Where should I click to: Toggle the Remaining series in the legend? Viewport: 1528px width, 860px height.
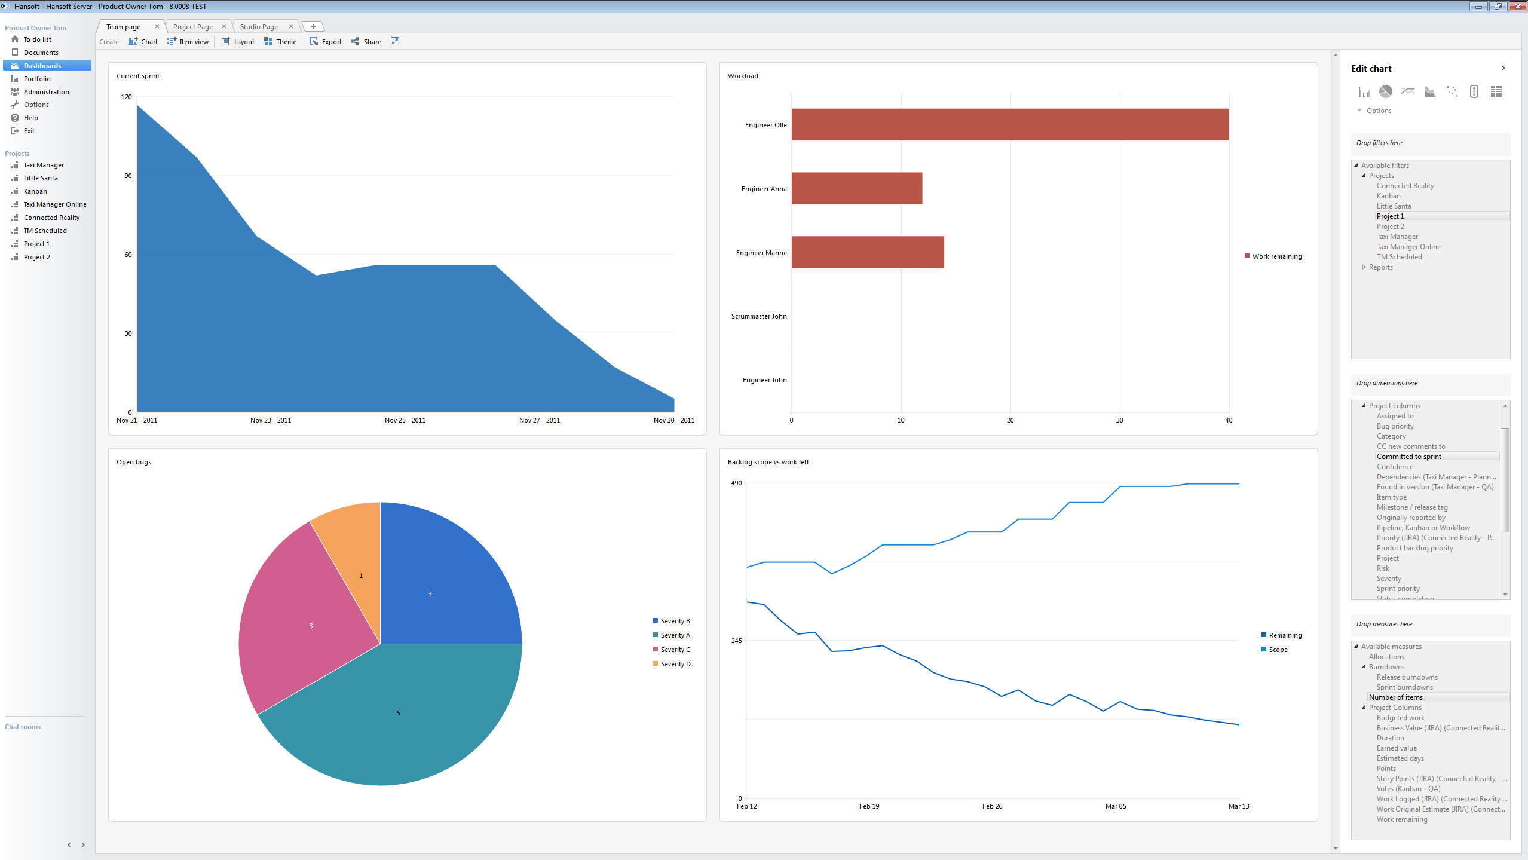(x=1281, y=635)
